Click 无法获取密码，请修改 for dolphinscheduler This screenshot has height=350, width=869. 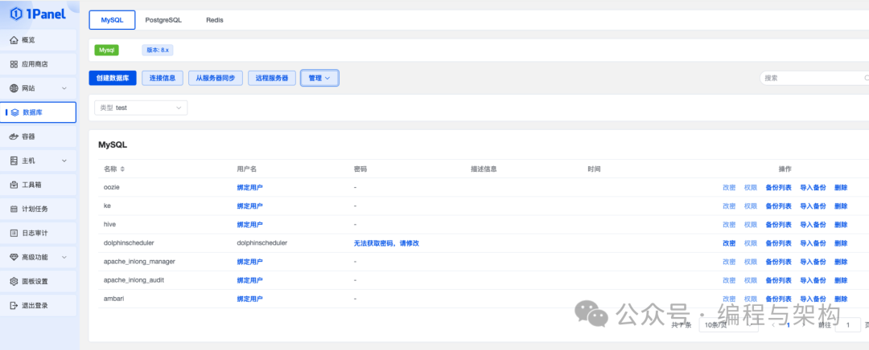tap(386, 242)
